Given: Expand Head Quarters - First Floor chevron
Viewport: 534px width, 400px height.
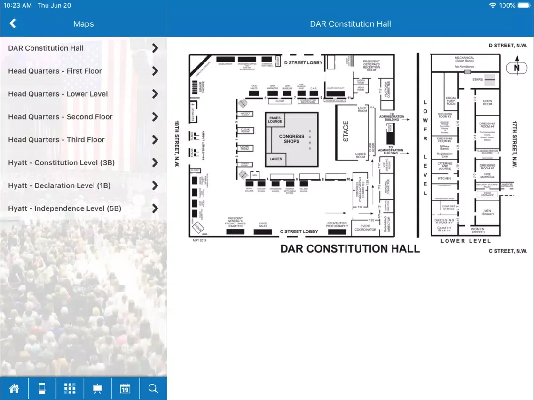Looking at the screenshot, I should point(155,71).
